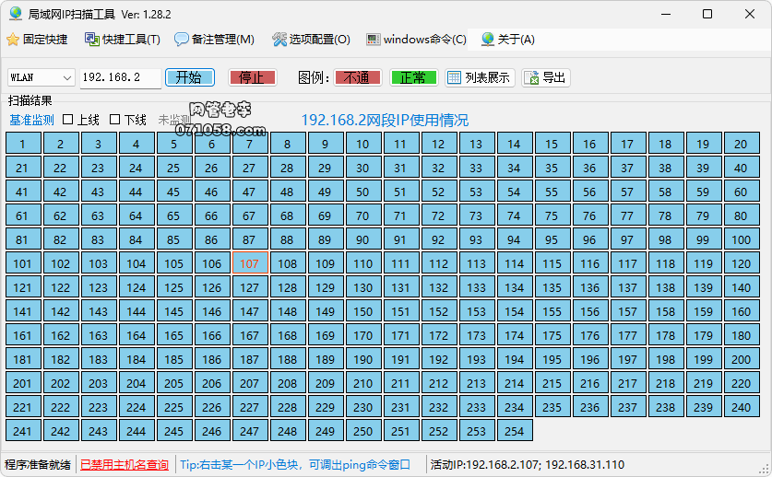The image size is (772, 477).
Task: Click IP block 20
Action: pyautogui.click(x=742, y=144)
